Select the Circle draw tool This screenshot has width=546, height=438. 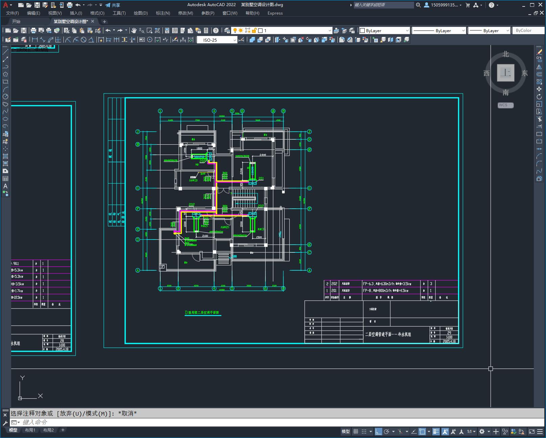(x=5, y=97)
